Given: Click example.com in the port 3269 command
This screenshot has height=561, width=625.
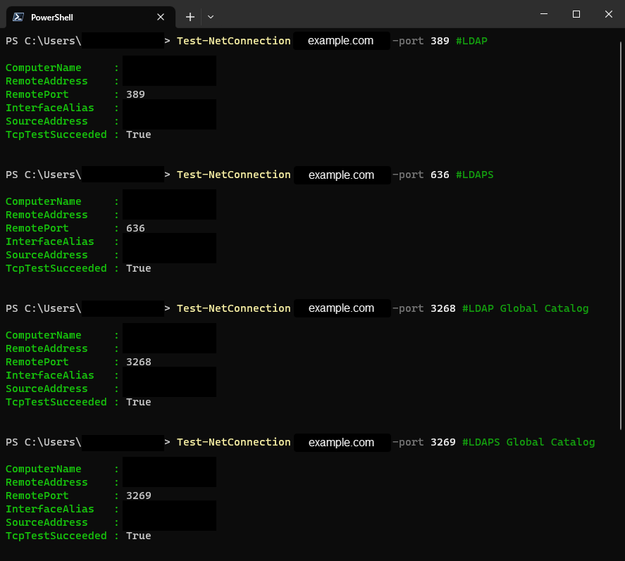Looking at the screenshot, I should [x=341, y=443].
